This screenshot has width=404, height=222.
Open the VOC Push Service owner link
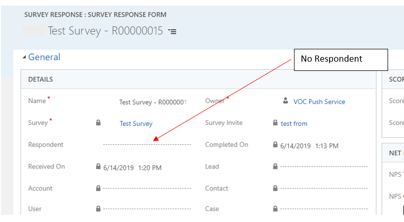click(x=319, y=102)
